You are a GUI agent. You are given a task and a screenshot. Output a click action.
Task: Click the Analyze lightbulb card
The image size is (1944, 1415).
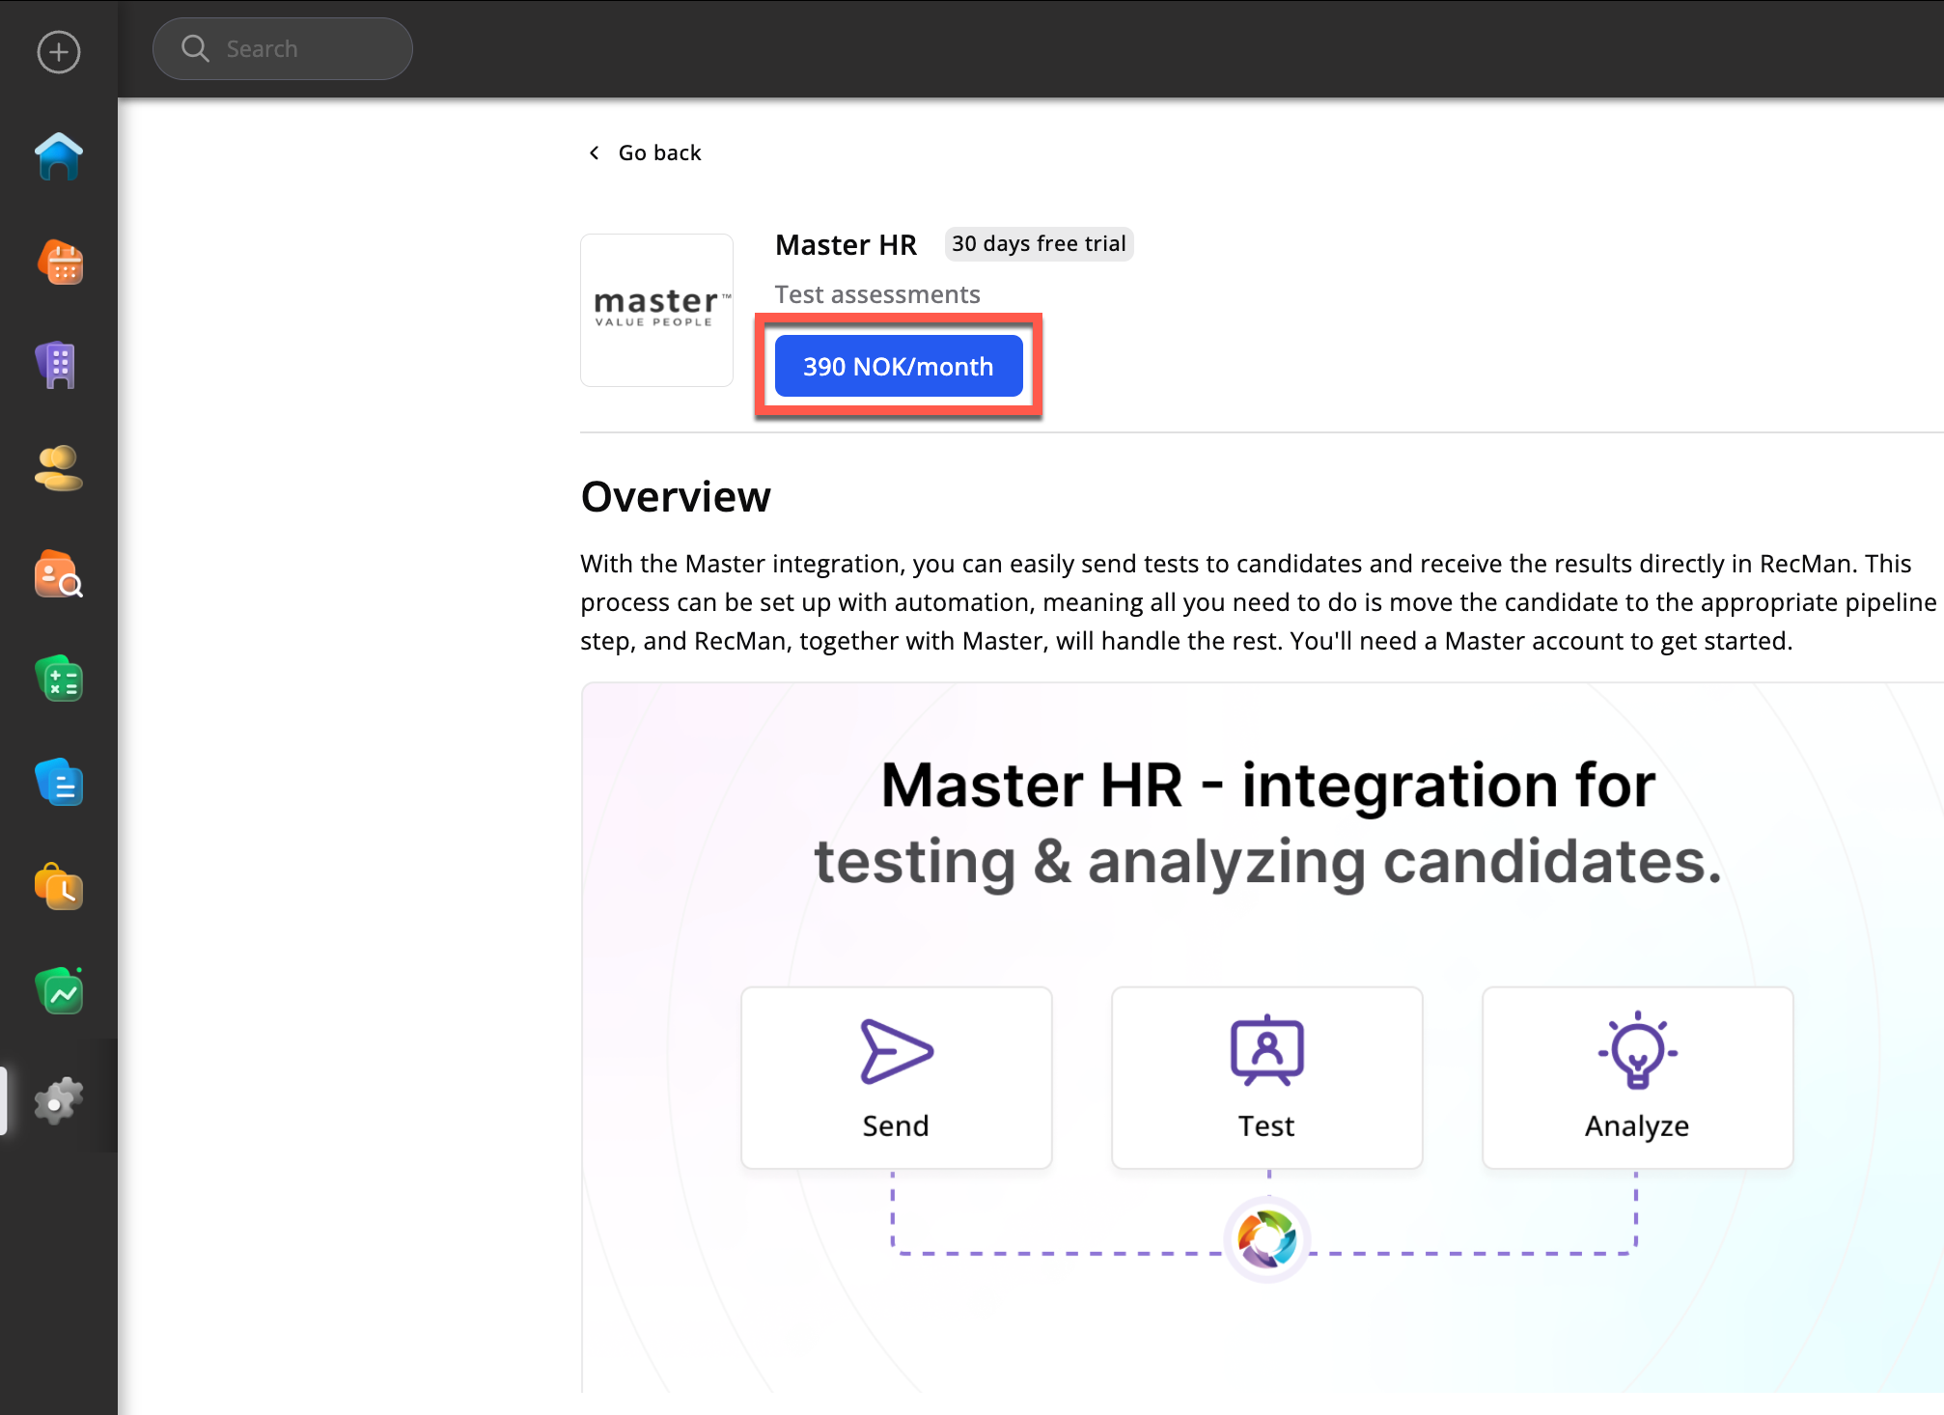tap(1637, 1077)
